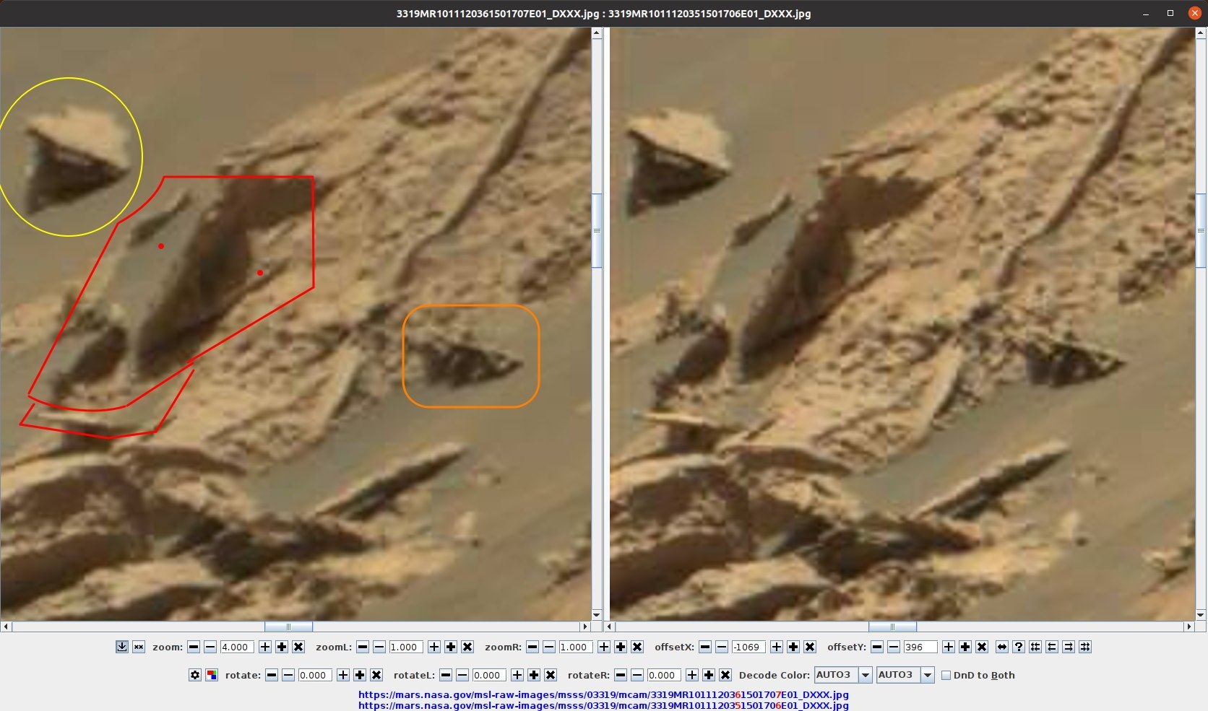Click the double-x icon beside the download button
Image resolution: width=1208 pixels, height=711 pixels.
[139, 647]
